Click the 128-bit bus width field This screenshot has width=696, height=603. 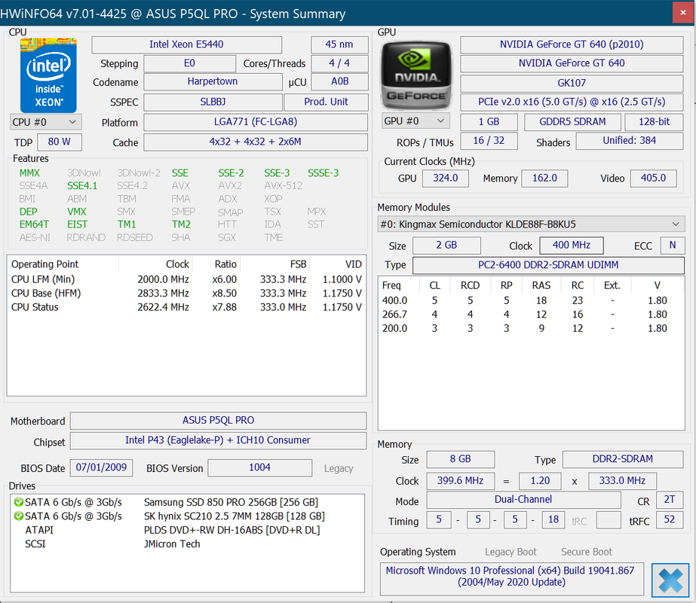654,122
